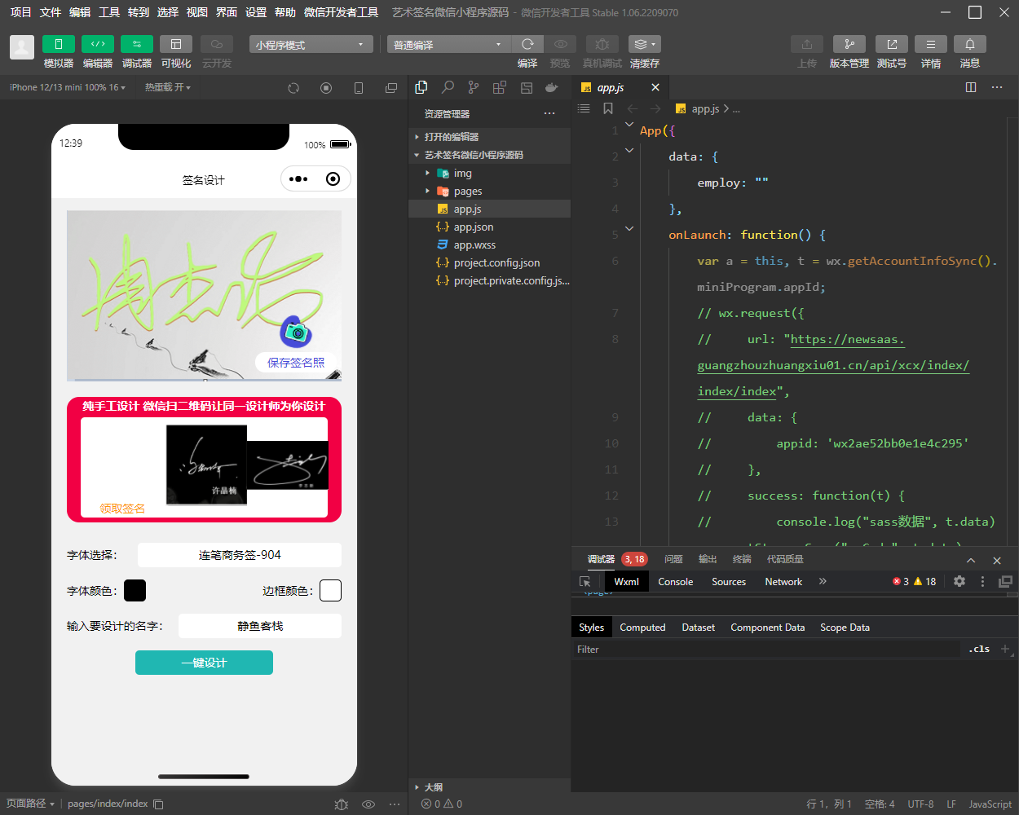1019x815 pixels.
Task: Click the green simulator toggle icon
Action: point(58,44)
